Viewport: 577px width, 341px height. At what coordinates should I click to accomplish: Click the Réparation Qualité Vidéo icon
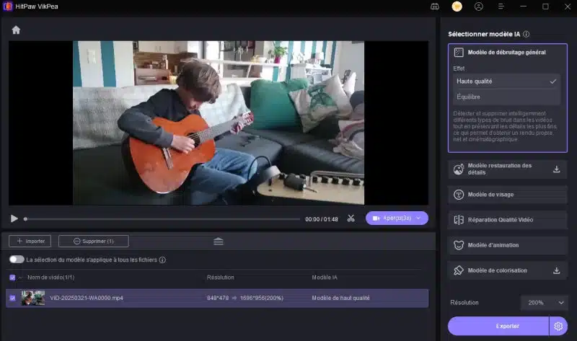459,220
